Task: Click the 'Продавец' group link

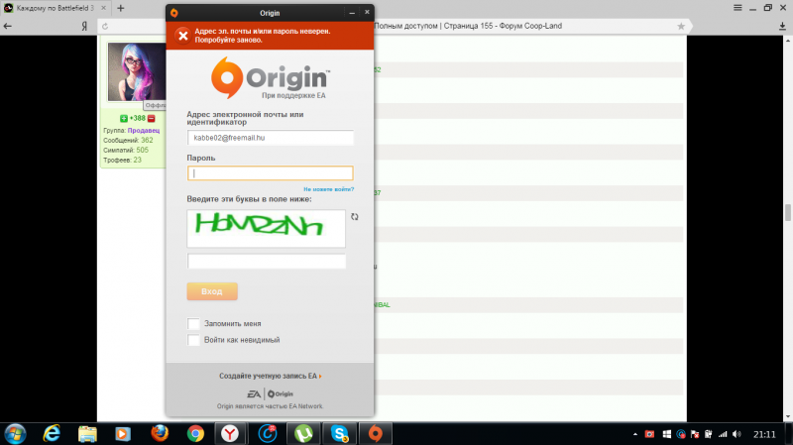Action: [144, 131]
